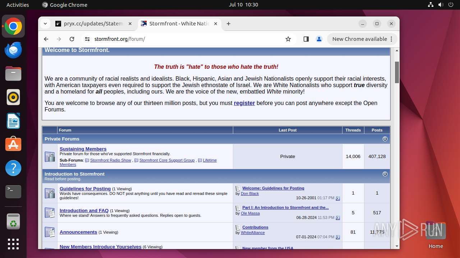Click the Last Post column header
Viewport: 460px width, 258px height.
click(x=287, y=130)
